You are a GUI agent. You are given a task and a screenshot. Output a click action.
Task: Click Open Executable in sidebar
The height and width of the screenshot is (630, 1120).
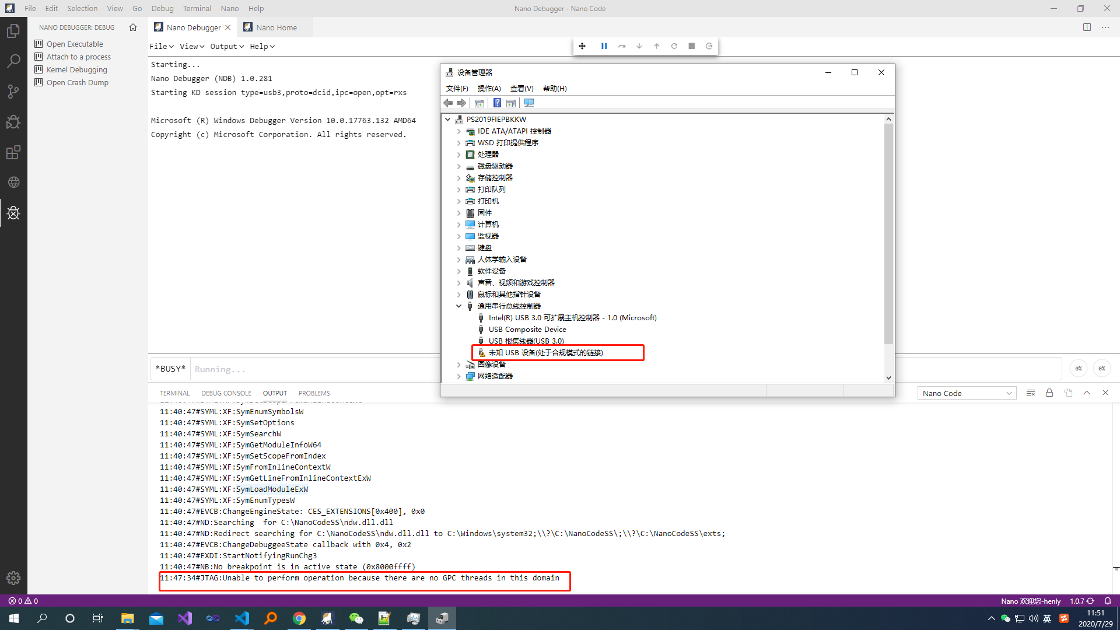click(75, 44)
